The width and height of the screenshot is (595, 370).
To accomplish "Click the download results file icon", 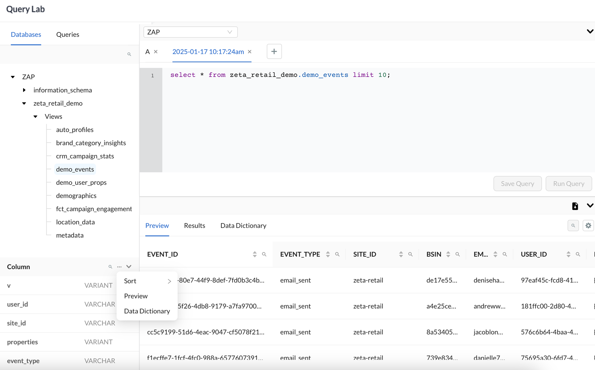I will (575, 206).
